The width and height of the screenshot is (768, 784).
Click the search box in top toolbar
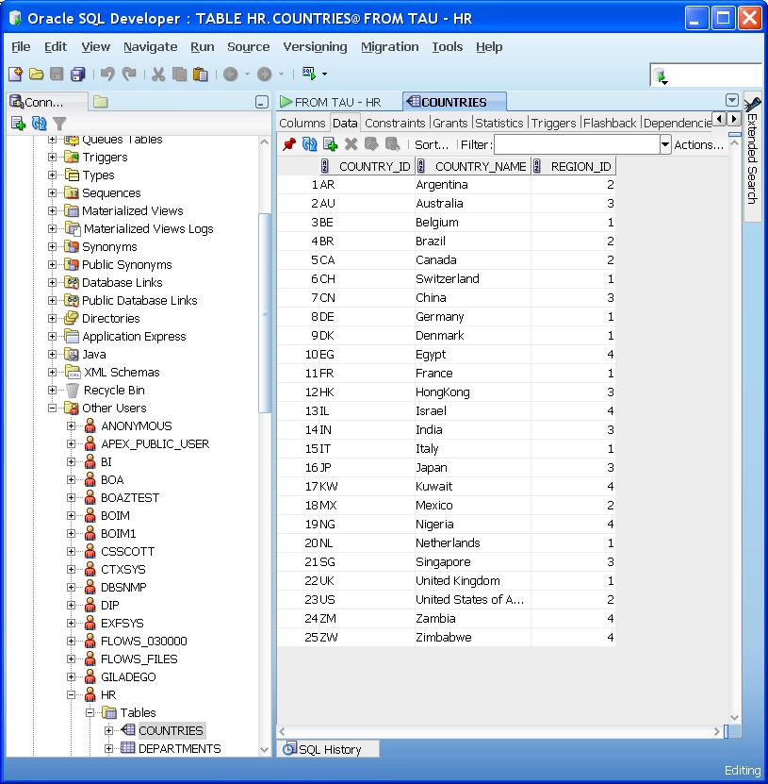pos(714,75)
